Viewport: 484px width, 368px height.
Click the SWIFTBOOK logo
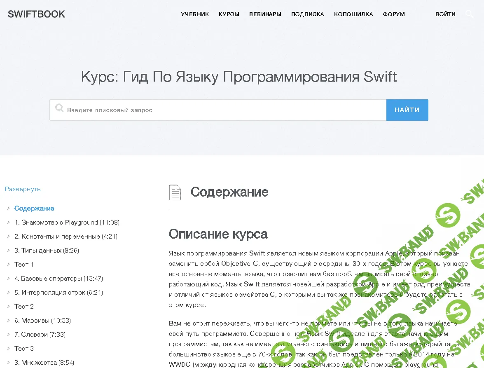(x=36, y=14)
